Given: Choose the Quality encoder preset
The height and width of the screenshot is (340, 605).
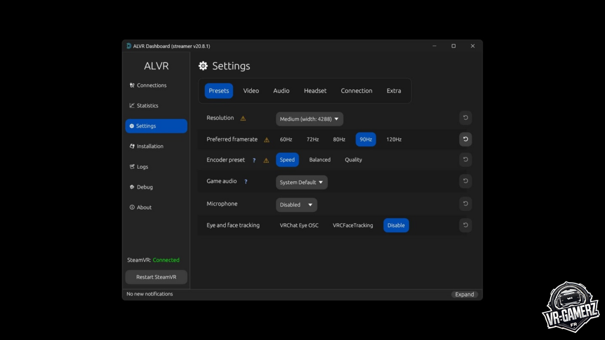Looking at the screenshot, I should pyautogui.click(x=353, y=160).
